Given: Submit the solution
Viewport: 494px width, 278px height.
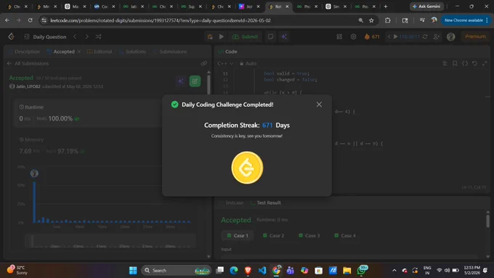Looking at the screenshot, I should [x=245, y=37].
